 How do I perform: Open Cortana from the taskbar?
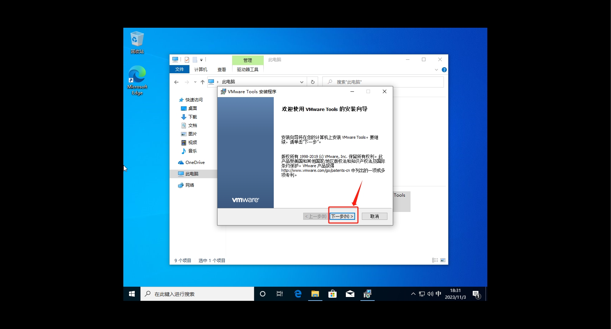point(263,294)
